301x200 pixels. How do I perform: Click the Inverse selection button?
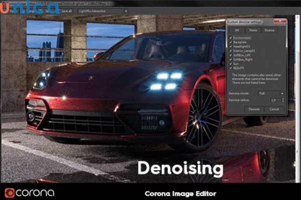coord(269,30)
